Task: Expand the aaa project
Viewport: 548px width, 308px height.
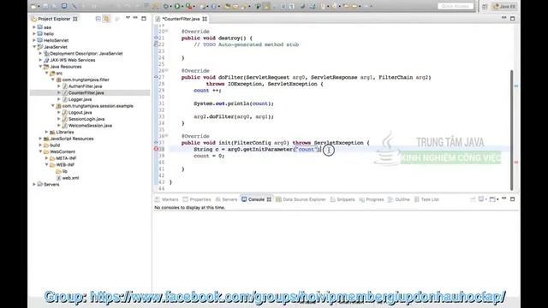Action: coord(34,27)
